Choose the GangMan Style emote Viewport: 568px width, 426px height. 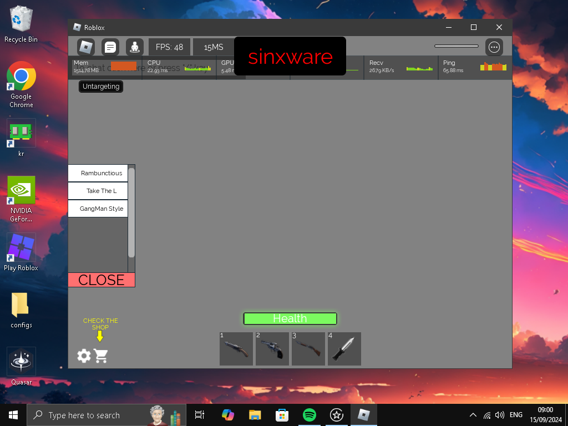coord(98,209)
